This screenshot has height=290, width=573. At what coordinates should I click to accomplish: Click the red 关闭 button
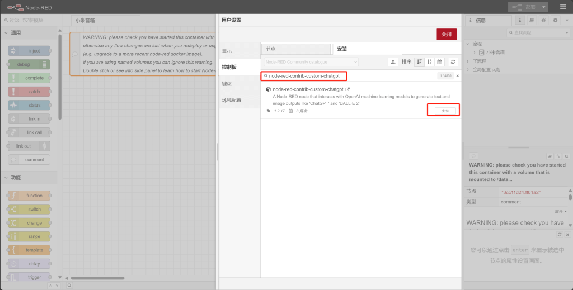point(447,34)
